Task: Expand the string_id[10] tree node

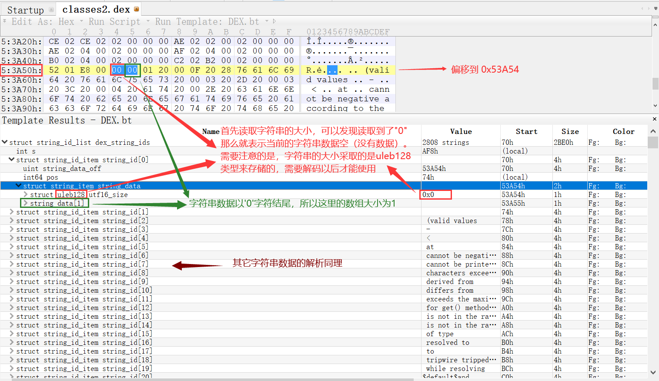Action: point(12,290)
